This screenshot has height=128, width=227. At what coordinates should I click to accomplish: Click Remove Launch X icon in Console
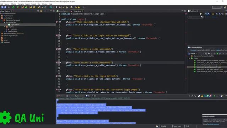pos(192,96)
